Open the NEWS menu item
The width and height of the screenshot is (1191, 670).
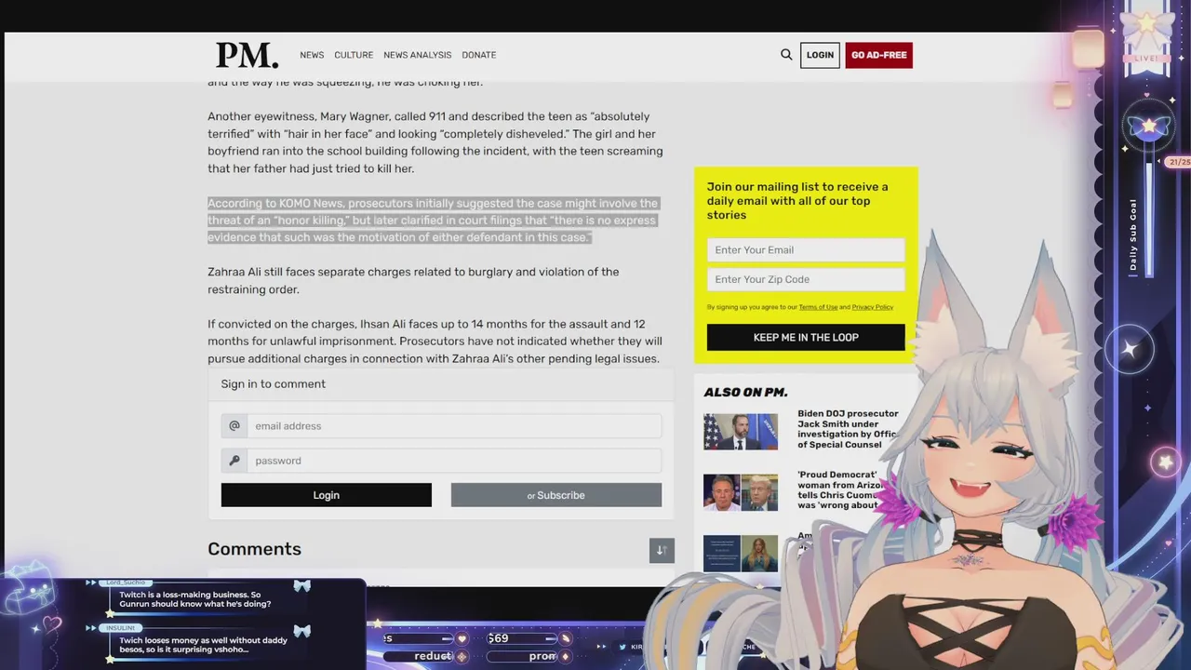point(312,55)
